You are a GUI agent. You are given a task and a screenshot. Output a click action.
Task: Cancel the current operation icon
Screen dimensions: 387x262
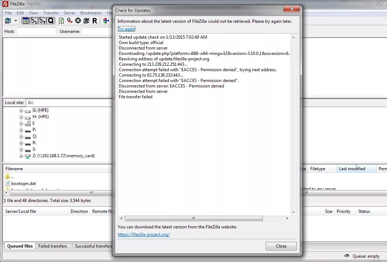click(78, 21)
